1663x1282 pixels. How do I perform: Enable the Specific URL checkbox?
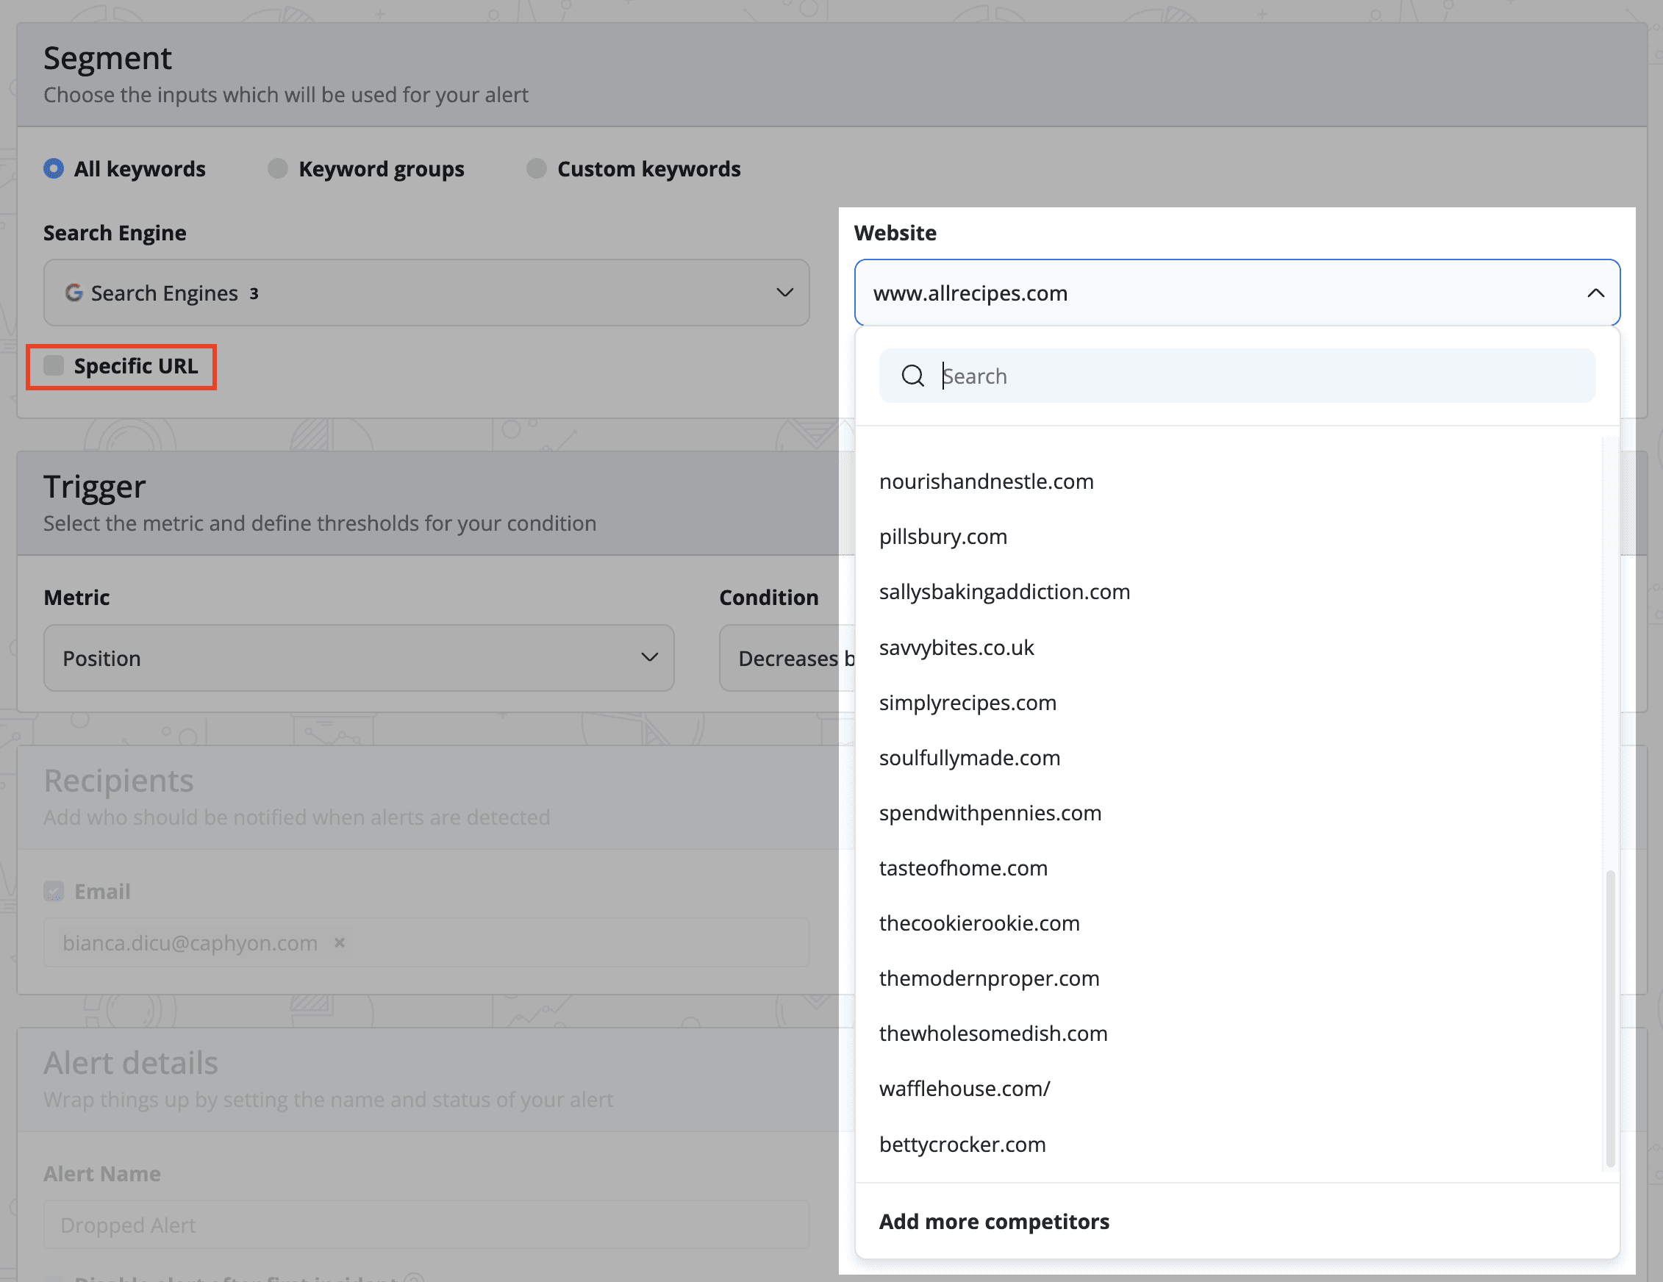53,366
